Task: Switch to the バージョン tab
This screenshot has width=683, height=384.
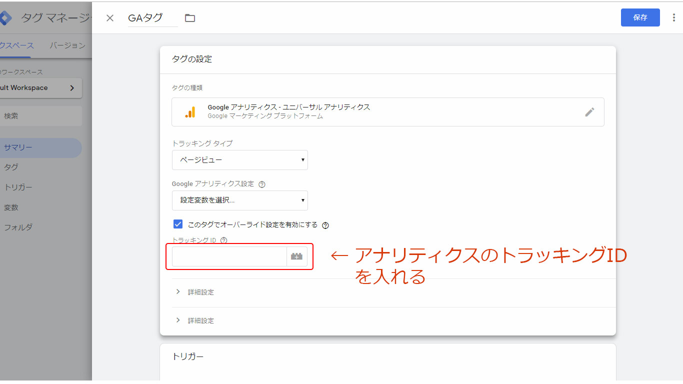Action: coord(67,45)
